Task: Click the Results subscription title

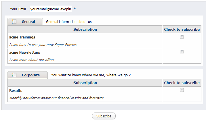Action: [x=16, y=90]
